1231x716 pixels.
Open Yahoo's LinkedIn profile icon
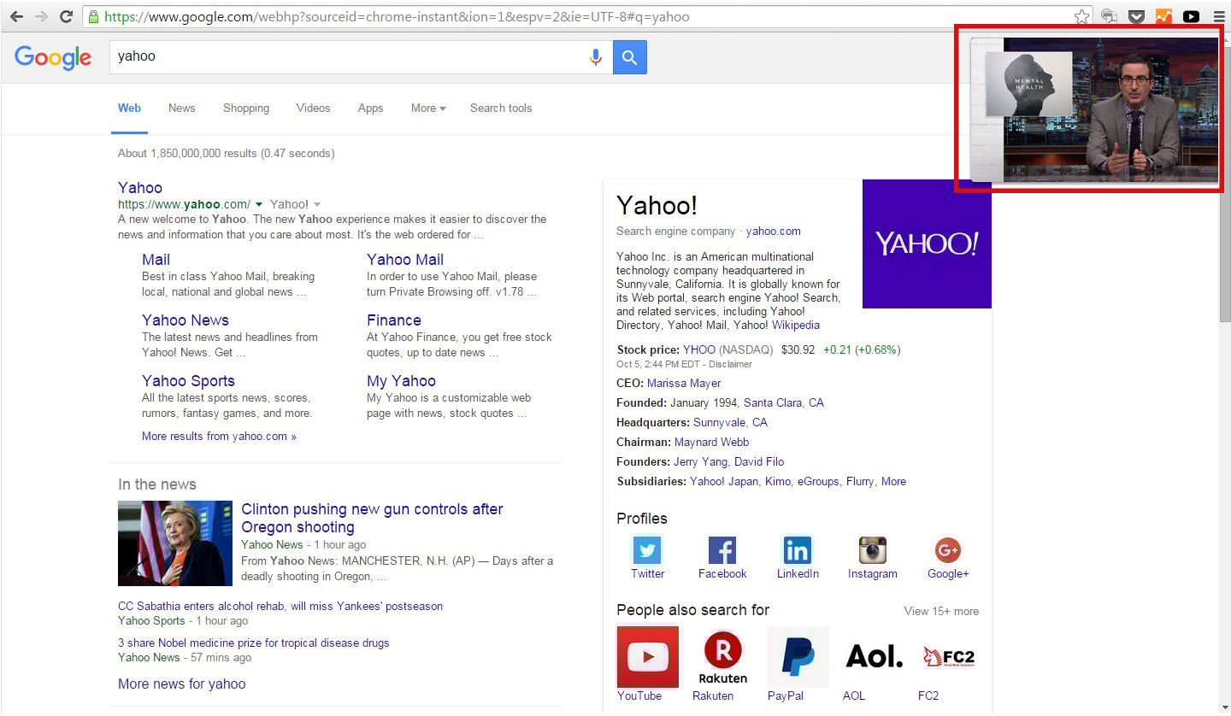[798, 549]
